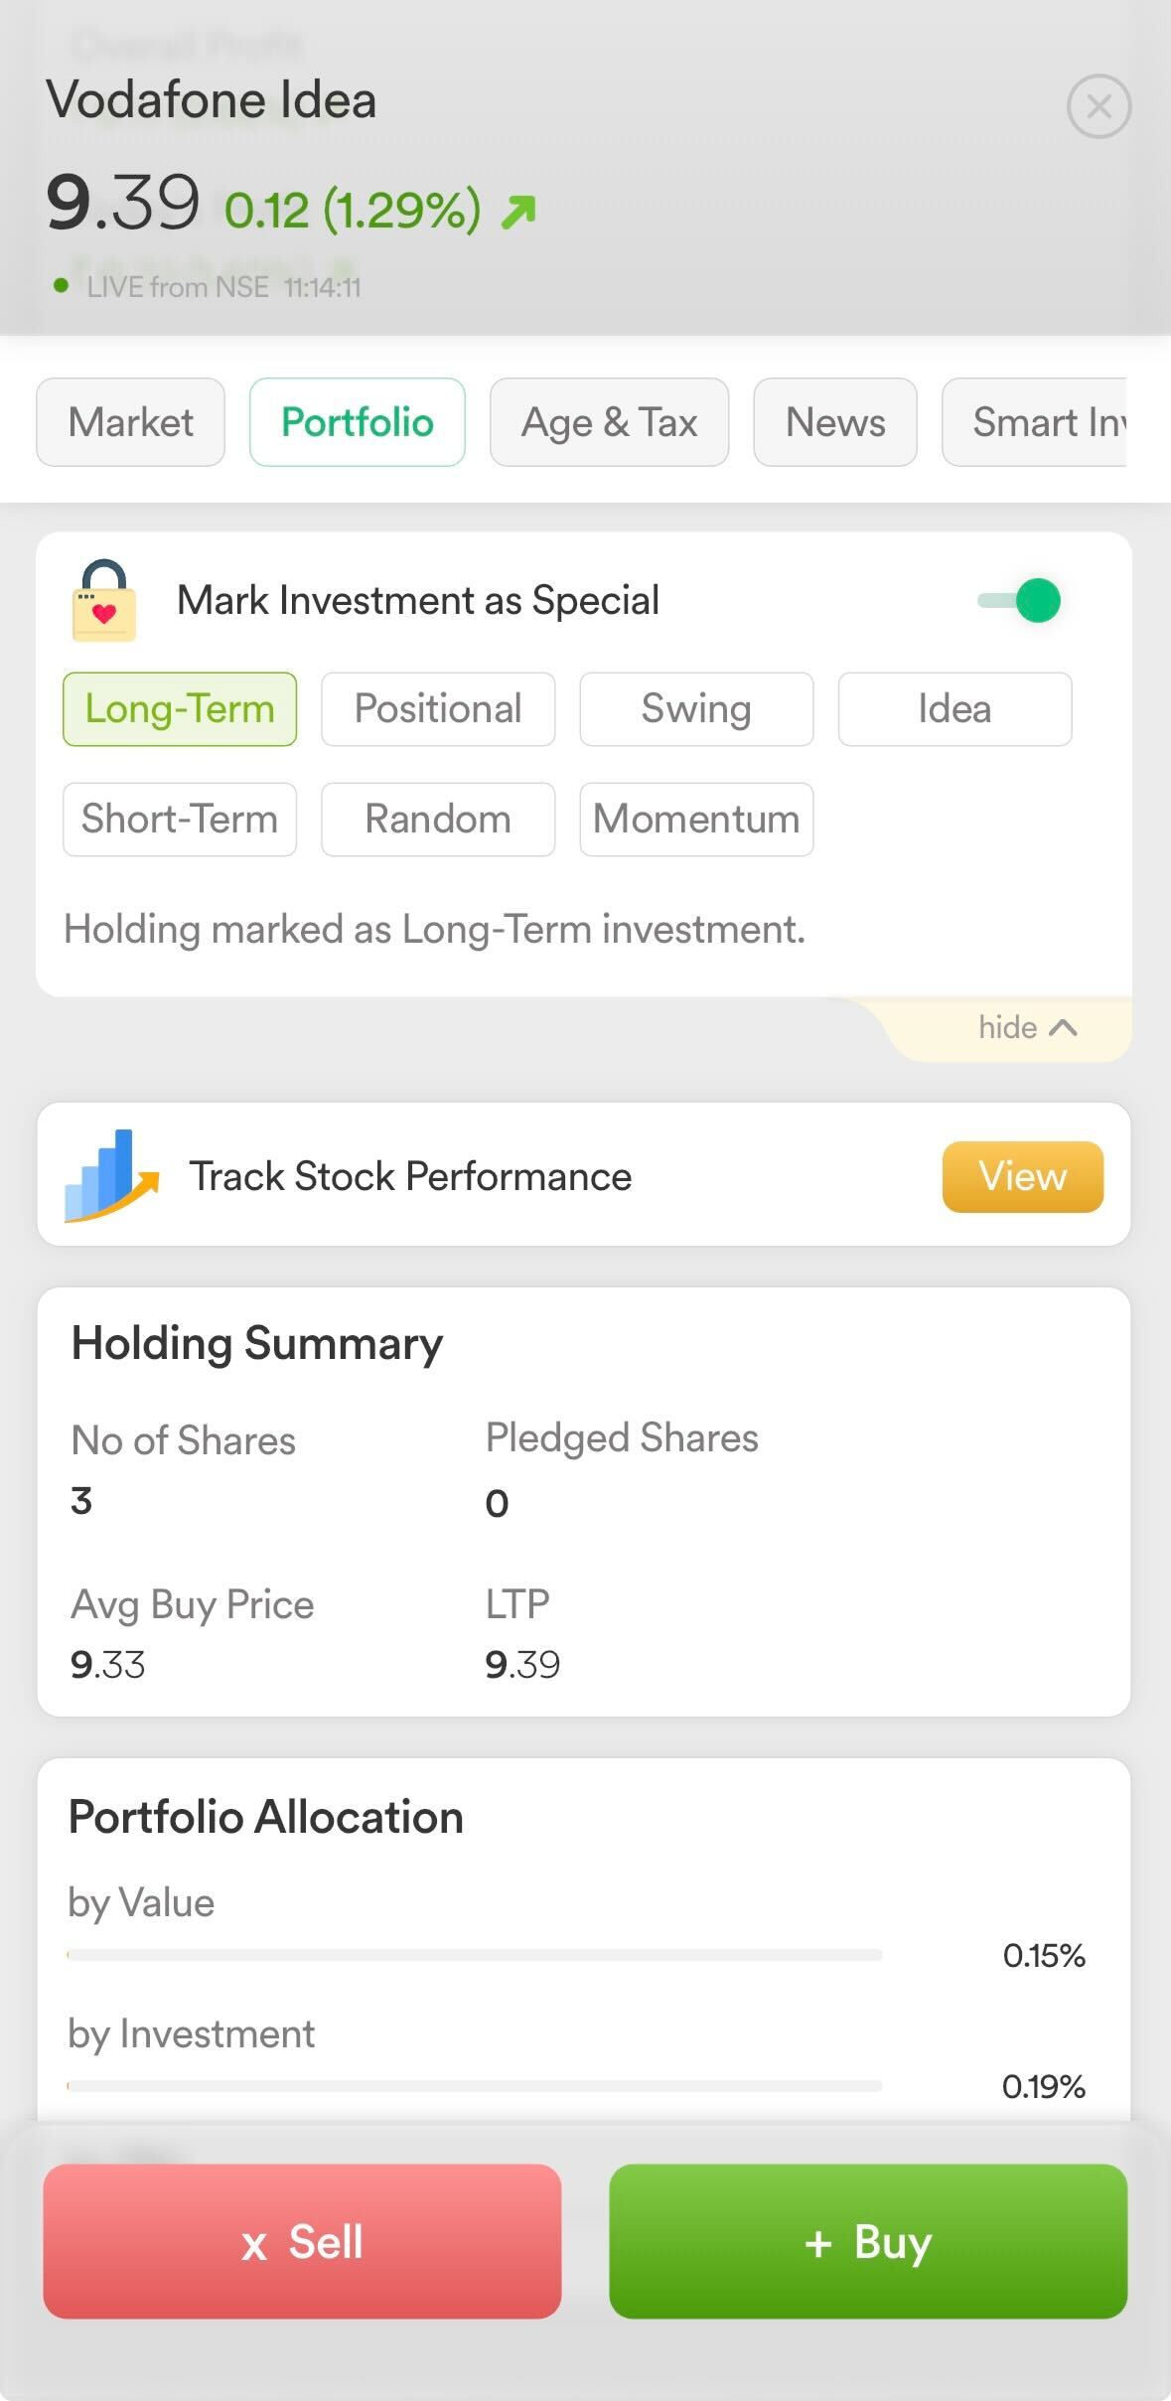Screen dimensions: 1171x2401
Task: Click the green price-up arrow icon
Action: (518, 212)
